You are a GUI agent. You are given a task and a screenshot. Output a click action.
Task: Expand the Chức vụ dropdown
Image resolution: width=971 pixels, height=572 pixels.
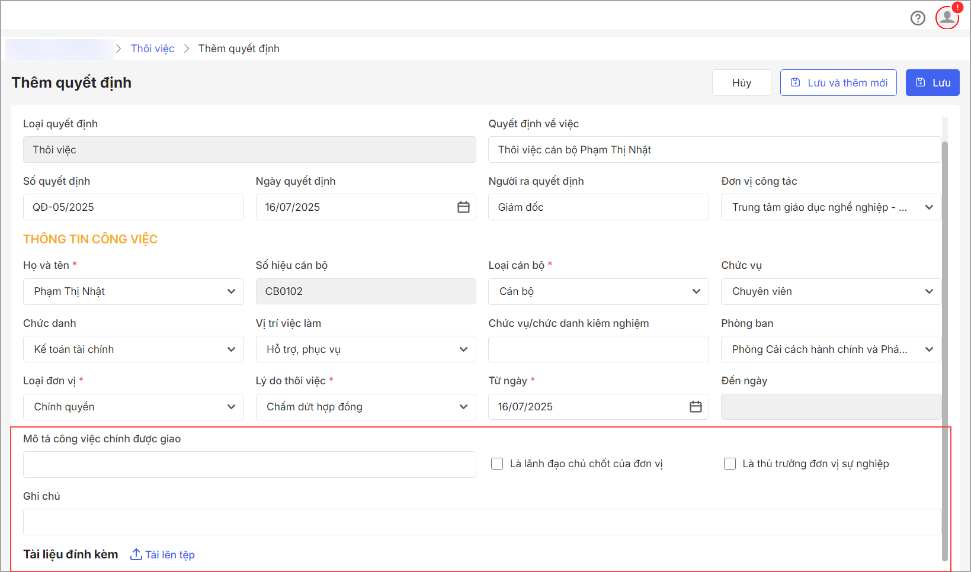point(928,291)
